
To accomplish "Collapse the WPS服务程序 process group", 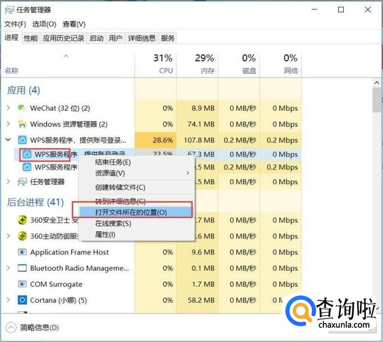I will coord(8,140).
